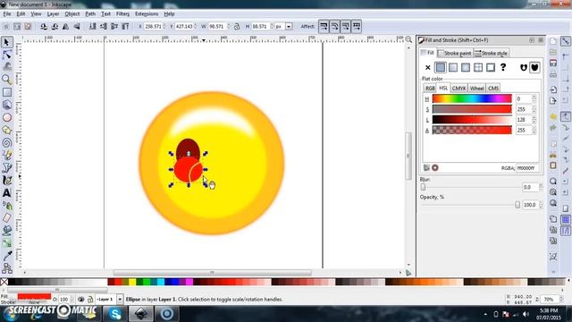This screenshot has height=322, width=572.
Task: Click the red fill swatch in status bar
Action: 34,296
